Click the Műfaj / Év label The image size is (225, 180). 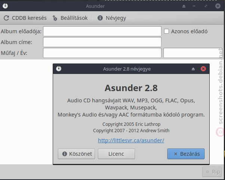click(14, 53)
